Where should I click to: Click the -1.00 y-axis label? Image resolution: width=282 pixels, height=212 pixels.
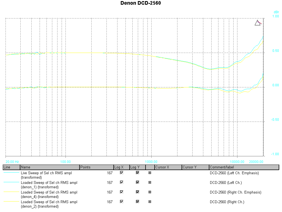[275, 154]
